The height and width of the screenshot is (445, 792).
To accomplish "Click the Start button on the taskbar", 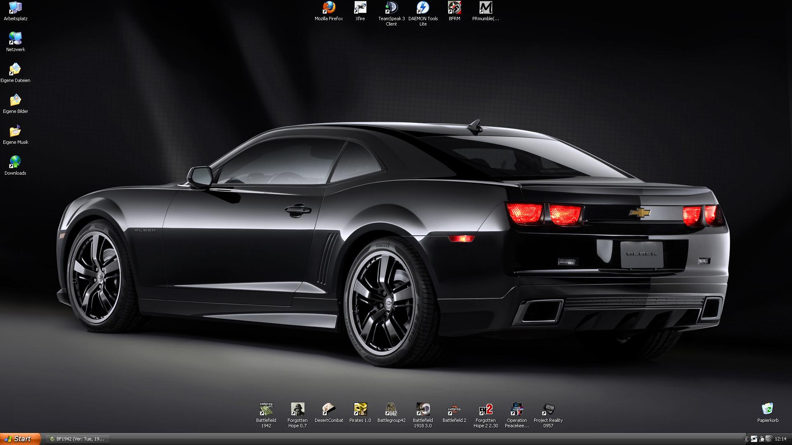I will tap(20, 439).
